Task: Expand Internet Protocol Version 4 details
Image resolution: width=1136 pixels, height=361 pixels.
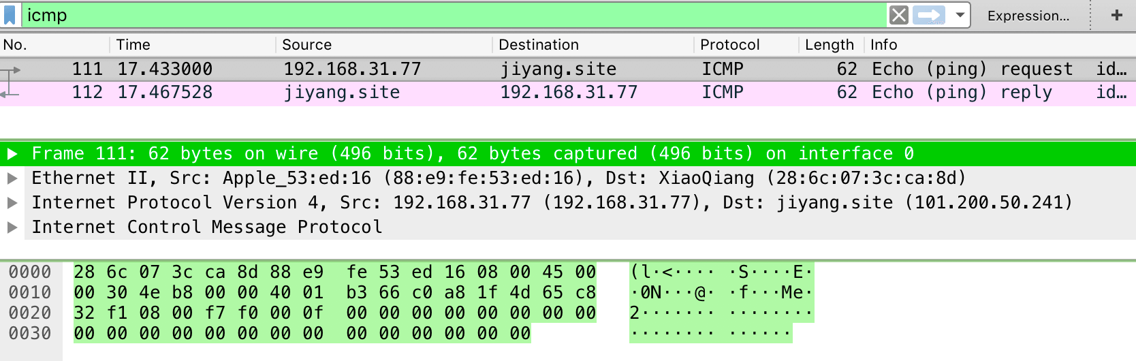Action: tap(12, 203)
